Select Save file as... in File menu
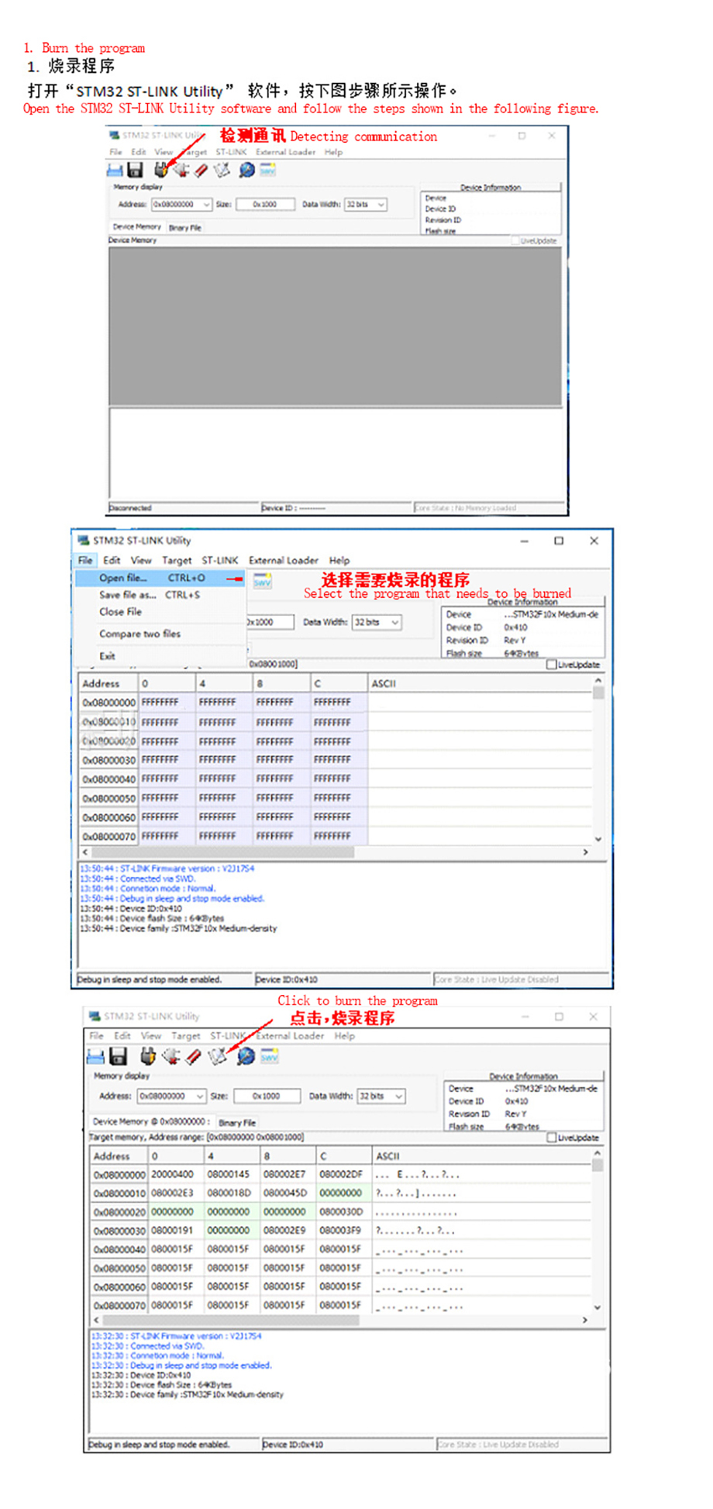 pyautogui.click(x=160, y=595)
